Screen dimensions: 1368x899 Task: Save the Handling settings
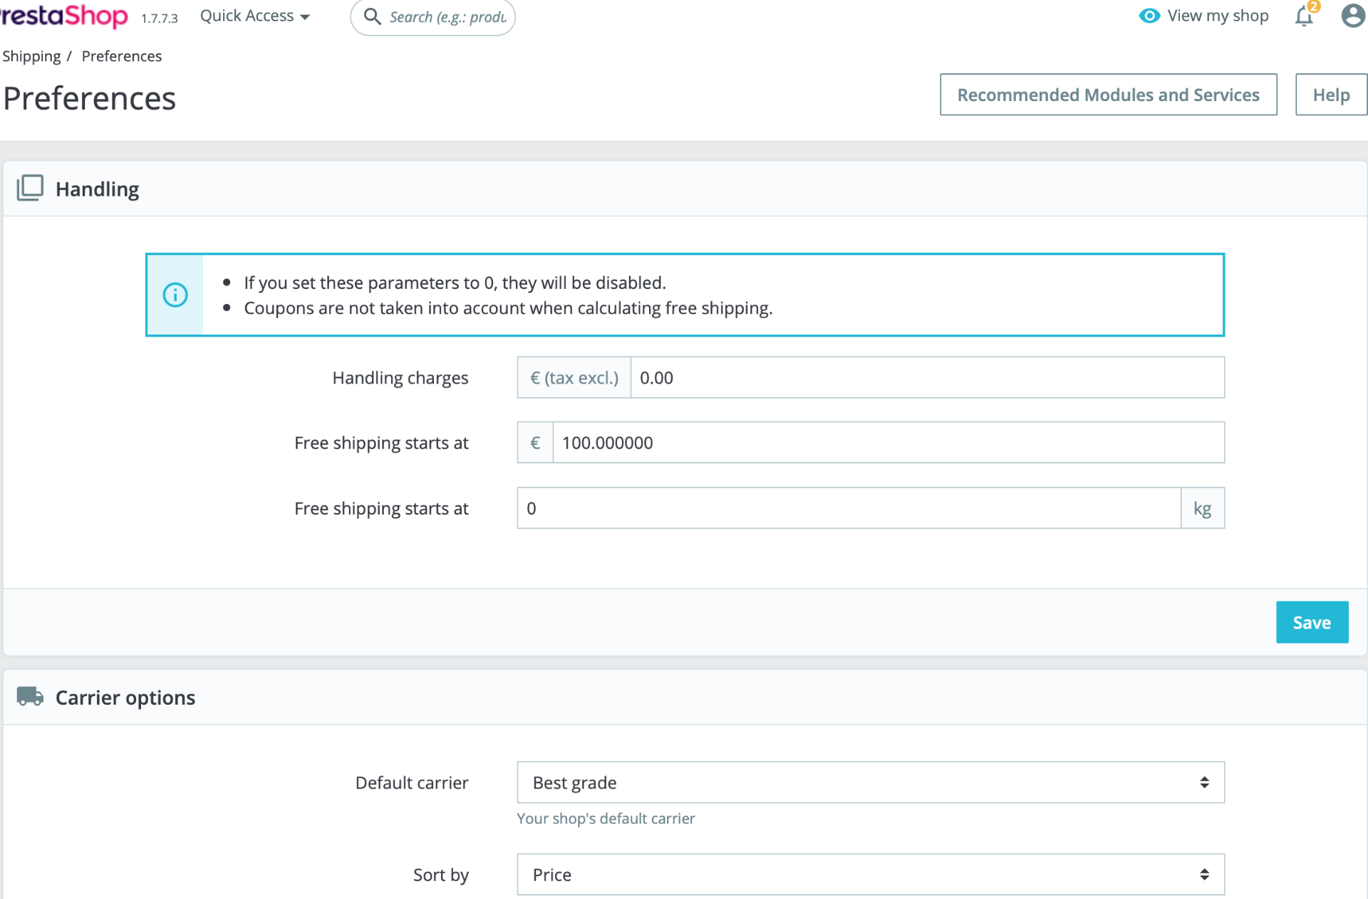[x=1311, y=622]
